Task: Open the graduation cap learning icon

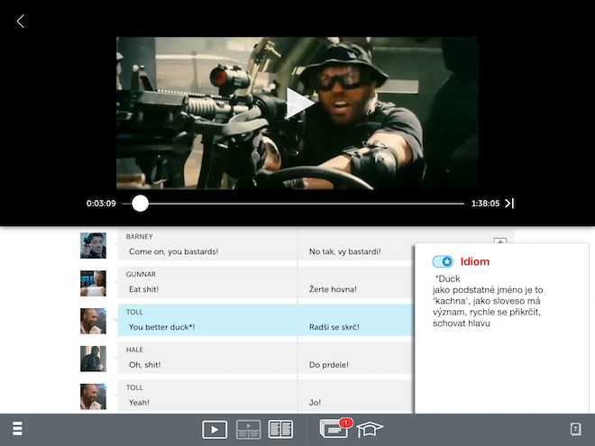Action: [x=370, y=429]
